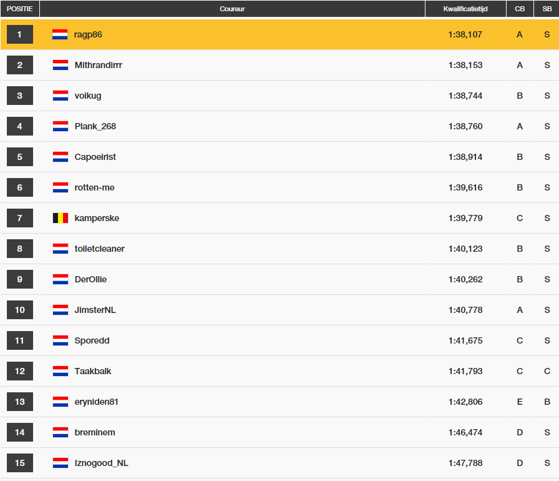Click the position 15 number badge
559x481 pixels.
(19, 463)
